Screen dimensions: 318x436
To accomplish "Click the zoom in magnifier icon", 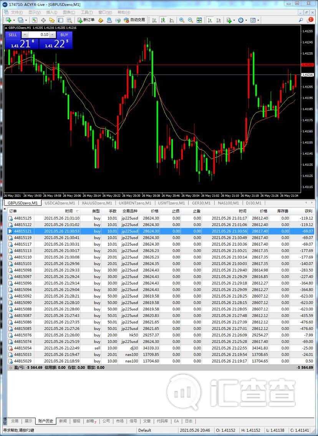I will pos(182,20).
